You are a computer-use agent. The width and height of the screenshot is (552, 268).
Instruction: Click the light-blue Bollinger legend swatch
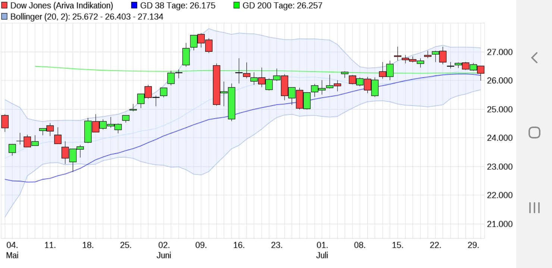(4, 17)
